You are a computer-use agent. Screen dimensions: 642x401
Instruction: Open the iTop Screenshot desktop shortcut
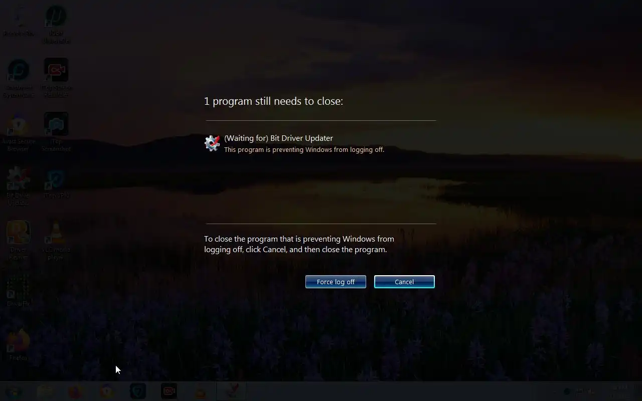point(56,133)
